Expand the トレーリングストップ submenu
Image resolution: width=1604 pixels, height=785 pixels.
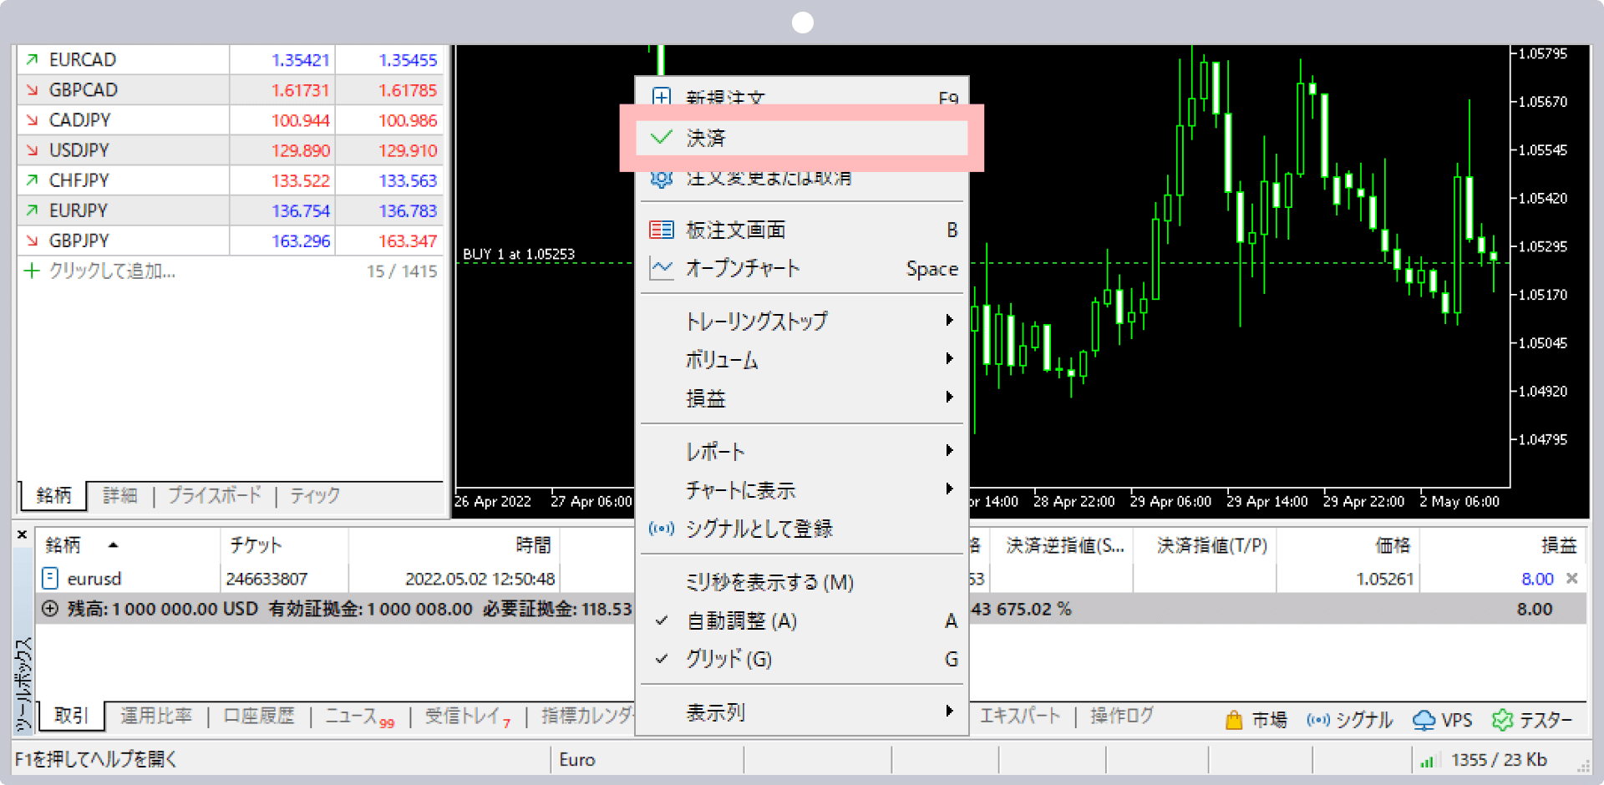click(802, 321)
